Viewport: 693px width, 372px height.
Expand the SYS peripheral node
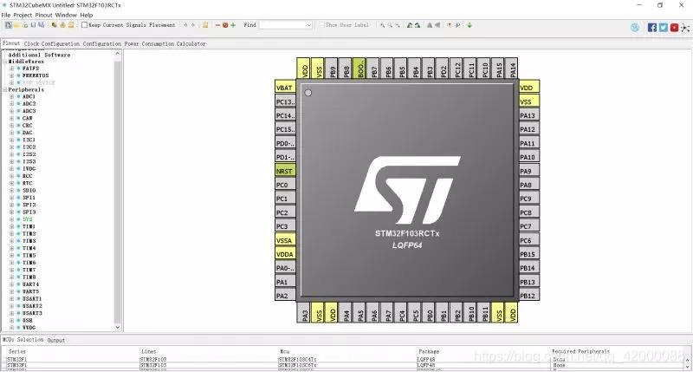click(x=12, y=219)
